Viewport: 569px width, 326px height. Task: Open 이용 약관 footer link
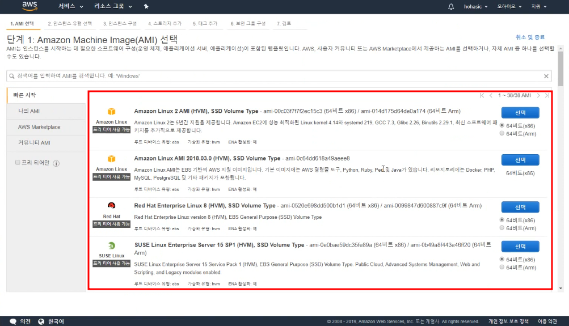(547, 321)
